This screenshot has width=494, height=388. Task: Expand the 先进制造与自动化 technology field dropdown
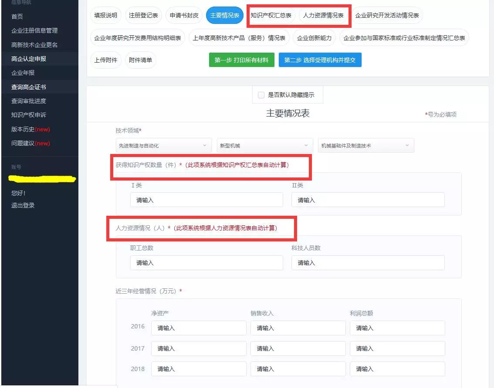[163, 145]
